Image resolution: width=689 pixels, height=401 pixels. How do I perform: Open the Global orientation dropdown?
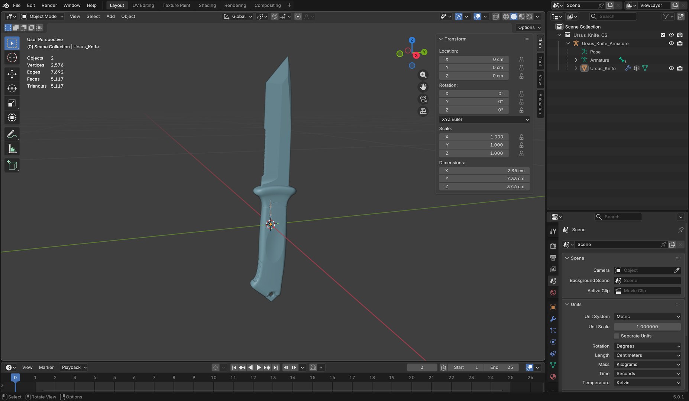click(238, 16)
